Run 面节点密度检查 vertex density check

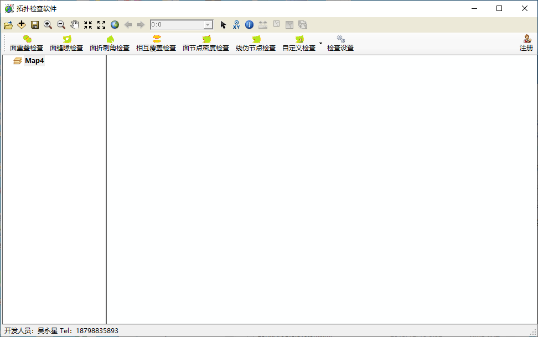click(205, 44)
